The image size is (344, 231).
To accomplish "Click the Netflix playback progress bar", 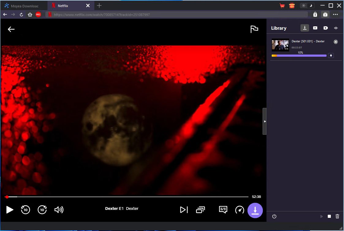I will click(127, 197).
